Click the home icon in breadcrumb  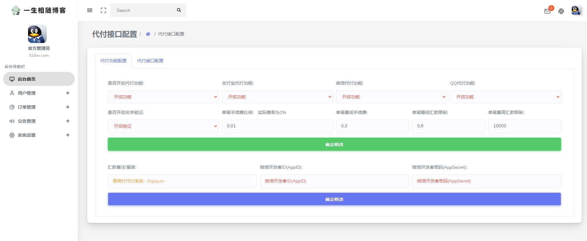pyautogui.click(x=148, y=34)
